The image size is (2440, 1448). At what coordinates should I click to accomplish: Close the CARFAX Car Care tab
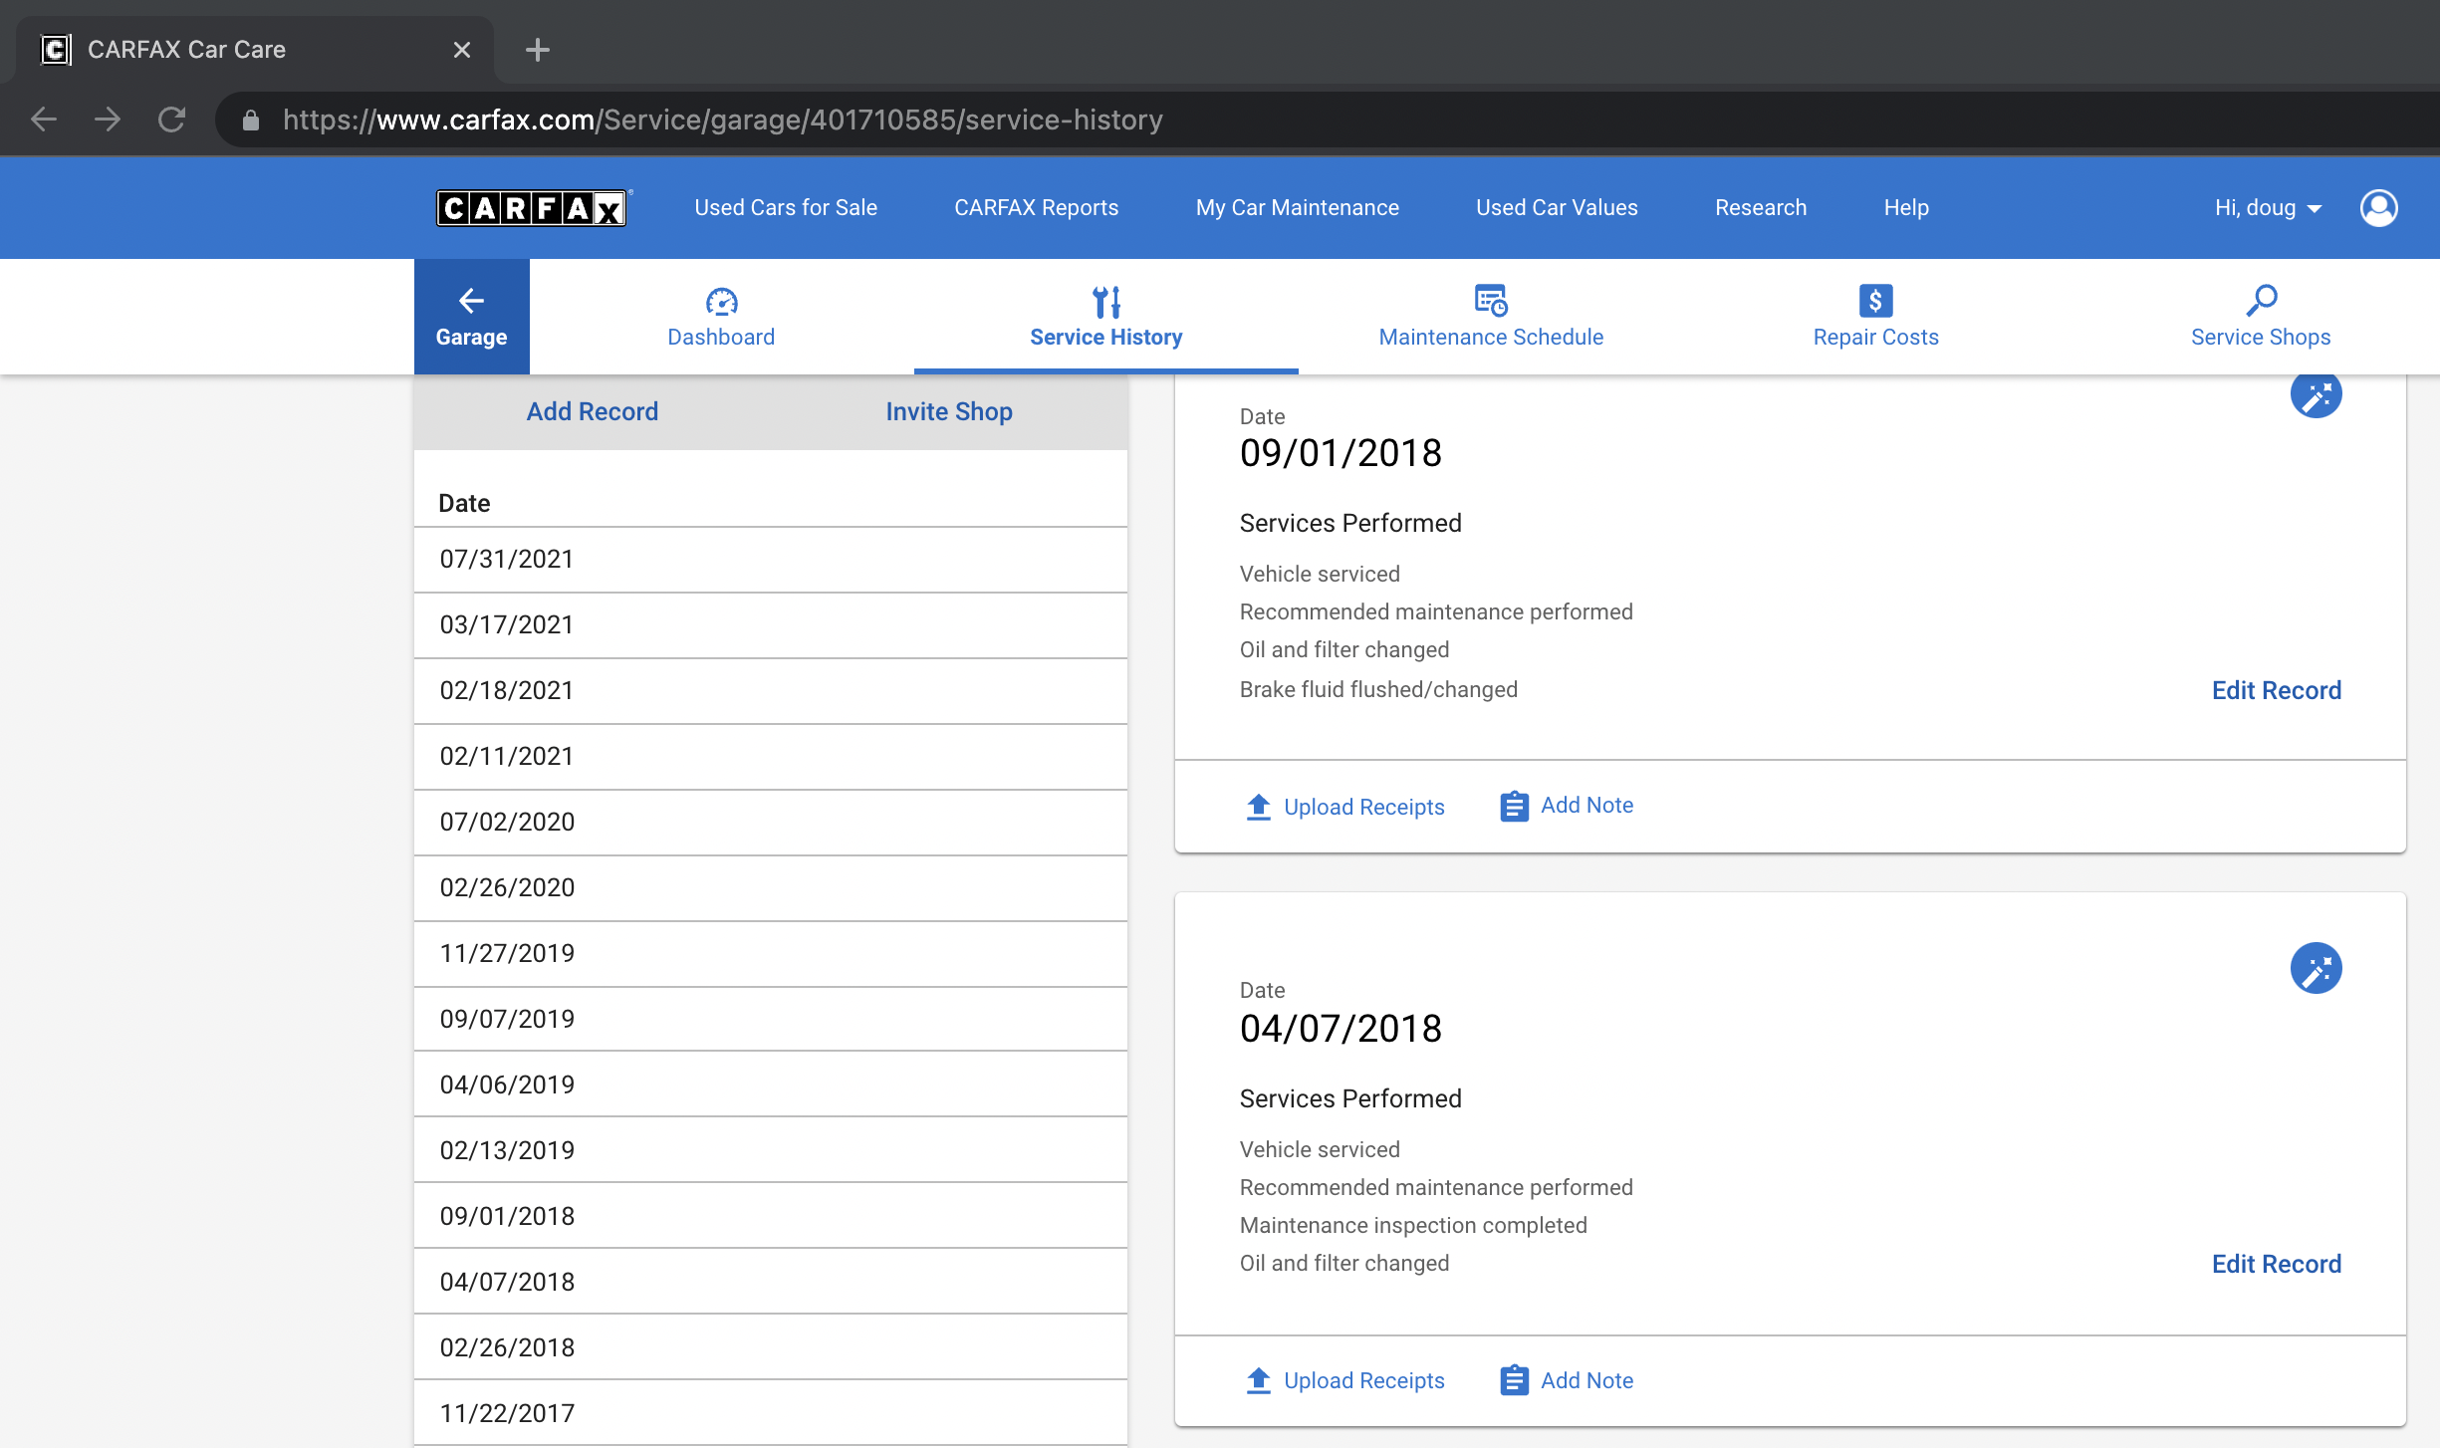(461, 50)
